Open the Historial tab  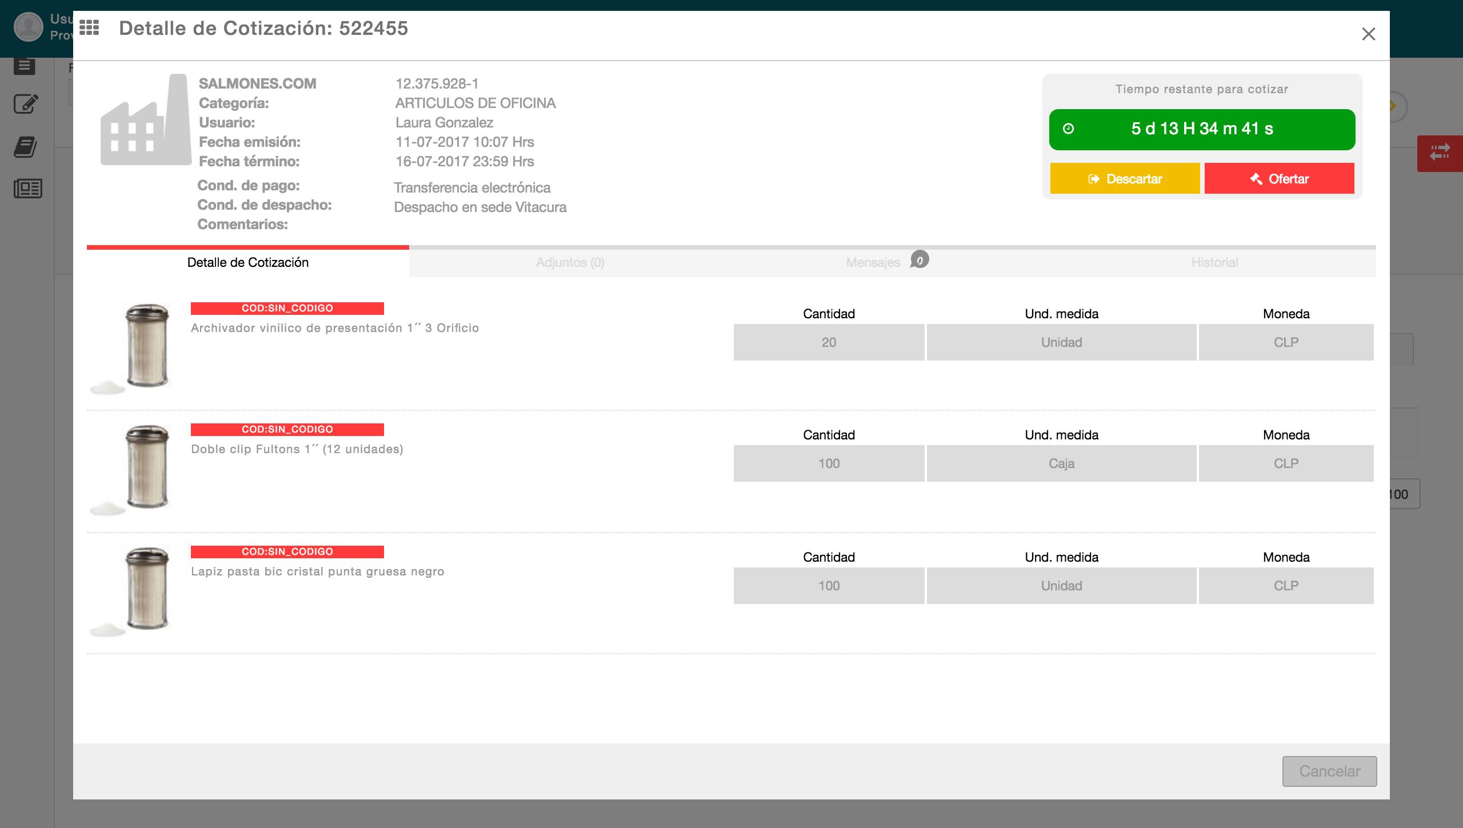(1214, 263)
